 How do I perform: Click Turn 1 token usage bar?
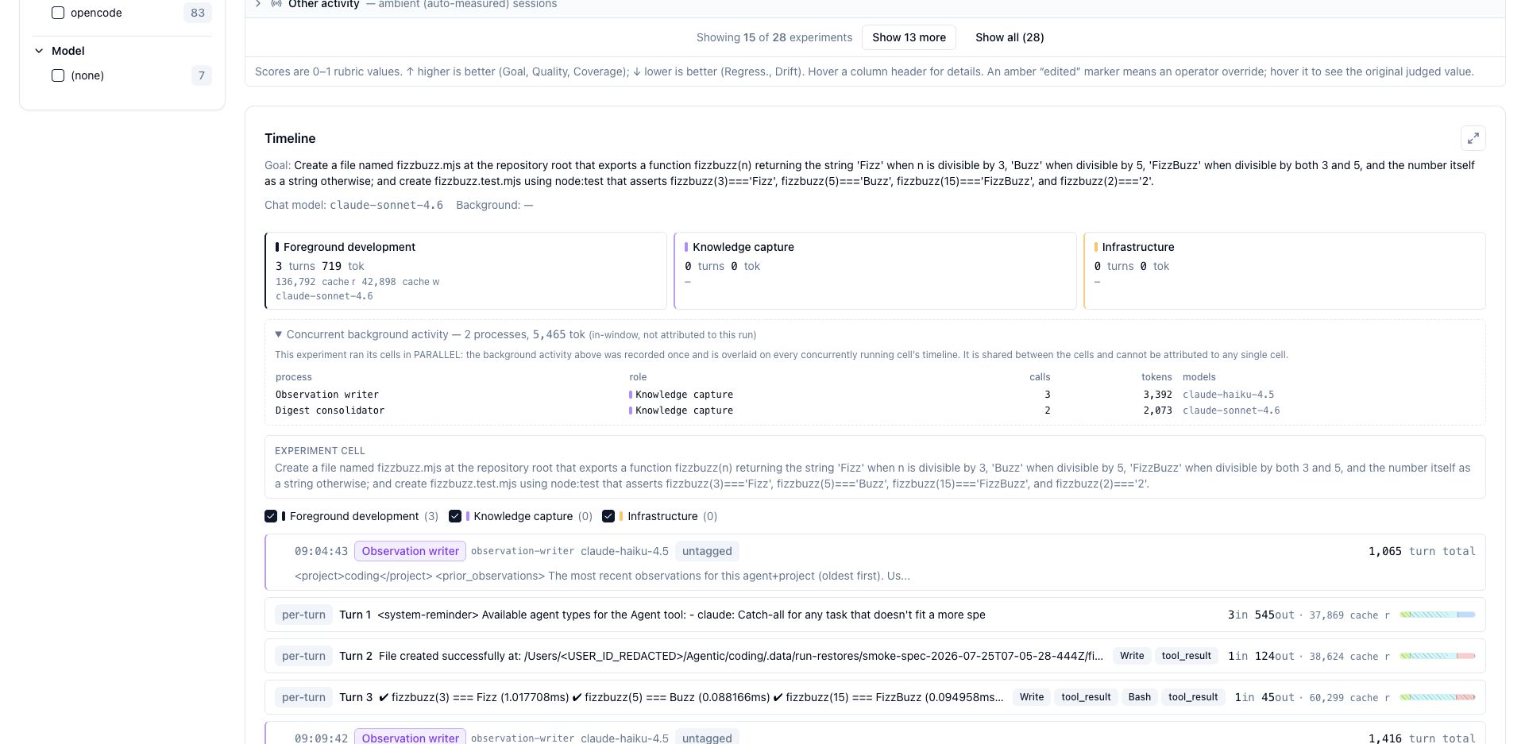[1437, 615]
